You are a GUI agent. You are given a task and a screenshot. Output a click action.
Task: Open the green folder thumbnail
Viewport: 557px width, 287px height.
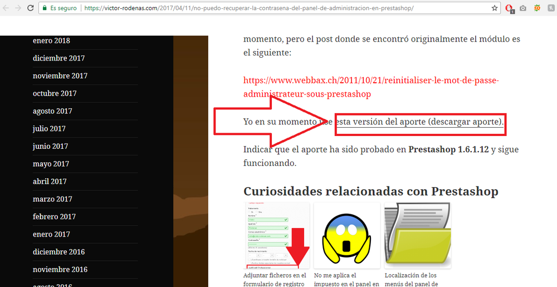[417, 235]
